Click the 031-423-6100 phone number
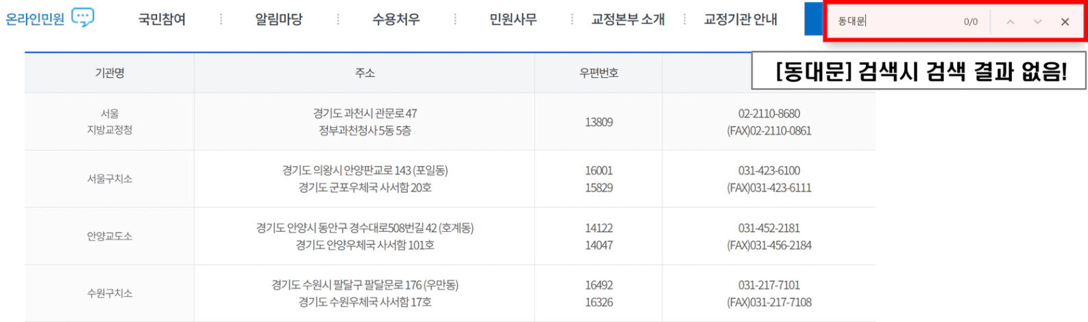The height and width of the screenshot is (322, 1088). point(769,171)
